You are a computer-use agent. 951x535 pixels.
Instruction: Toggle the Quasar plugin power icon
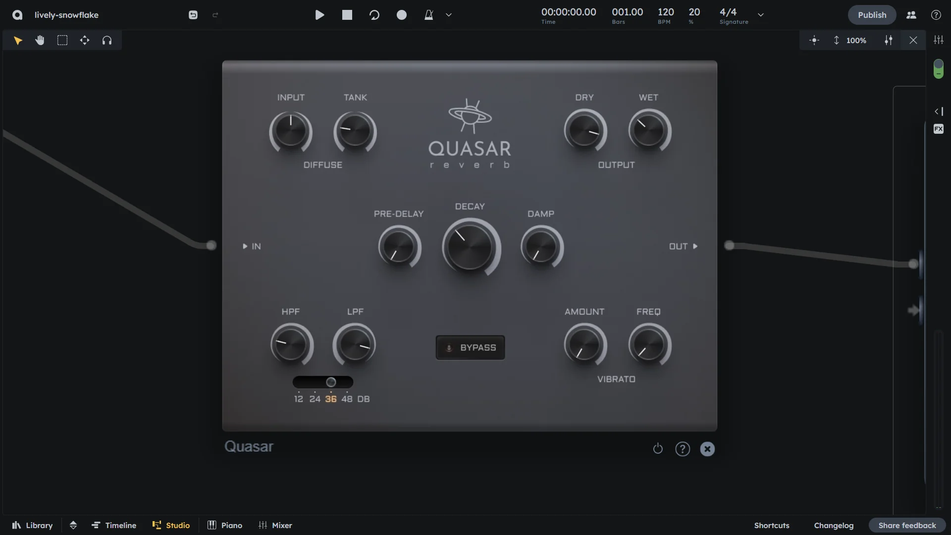(658, 449)
